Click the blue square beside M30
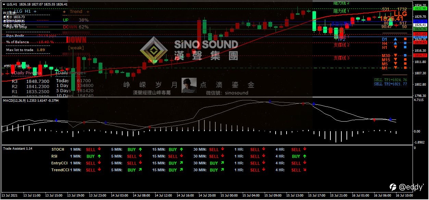The height and width of the screenshot is (200, 429). [405, 56]
